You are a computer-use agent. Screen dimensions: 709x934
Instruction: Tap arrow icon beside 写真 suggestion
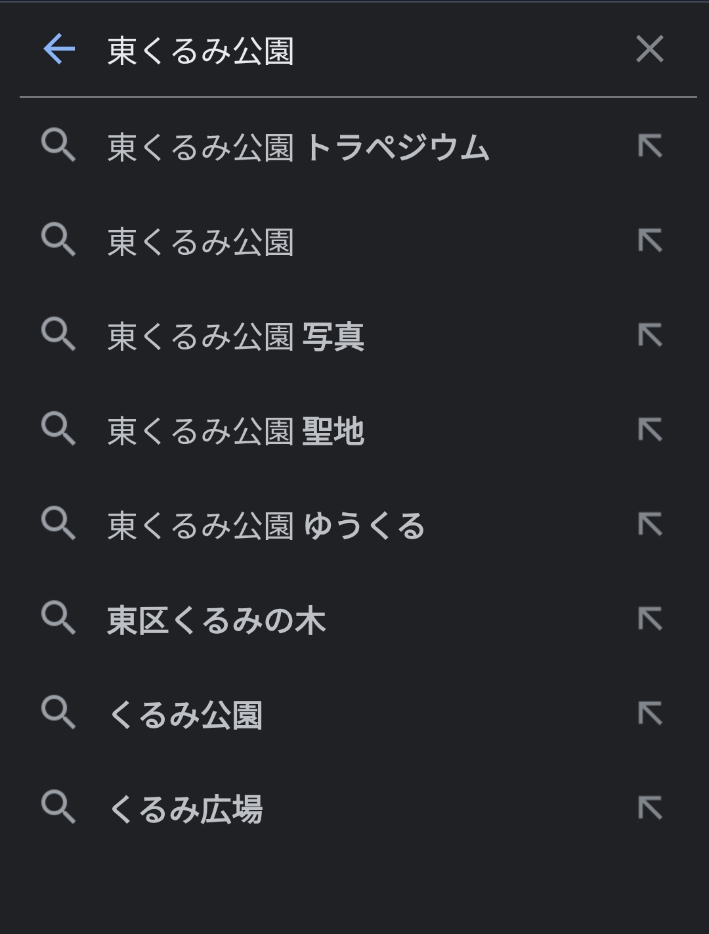[x=650, y=335]
